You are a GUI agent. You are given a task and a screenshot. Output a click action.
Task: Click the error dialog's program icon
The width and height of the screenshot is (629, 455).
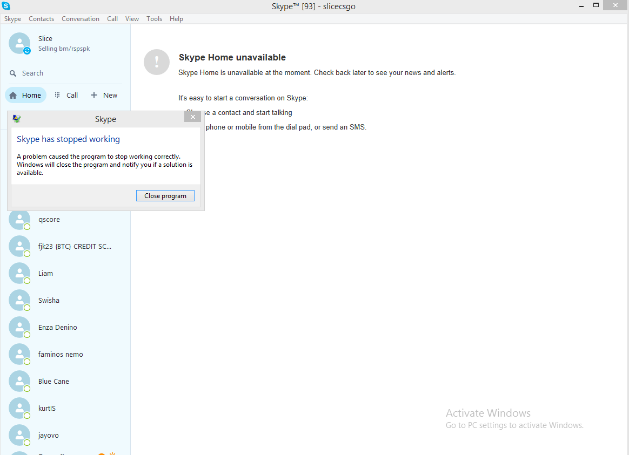pyautogui.click(x=17, y=119)
